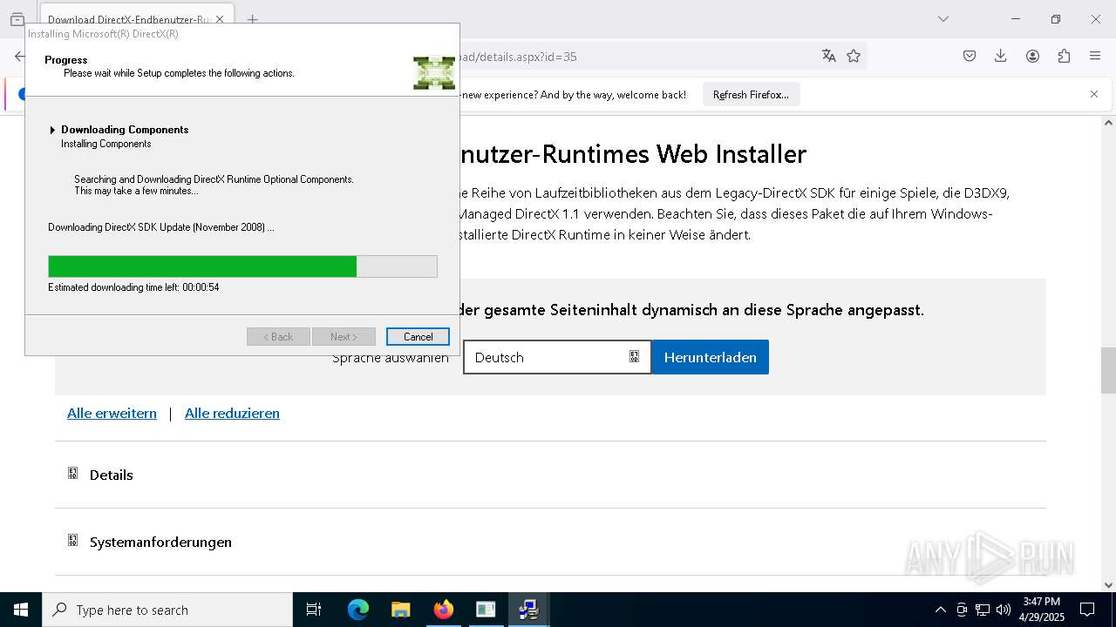
Task: Open the Deutsch language dropdown
Action: point(557,357)
